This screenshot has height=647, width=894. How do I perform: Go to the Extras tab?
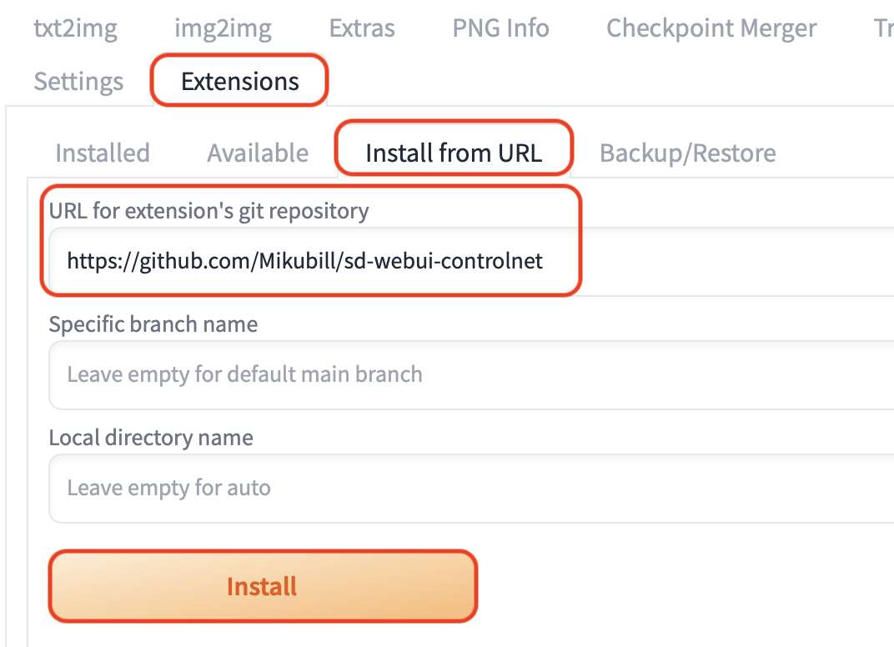362,28
